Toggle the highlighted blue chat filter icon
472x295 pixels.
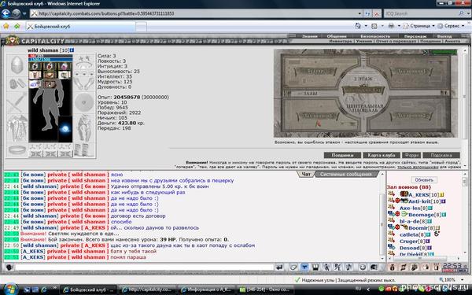tap(304, 267)
